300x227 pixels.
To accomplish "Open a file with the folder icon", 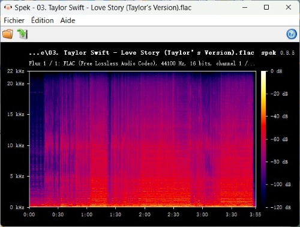I will coord(8,34).
